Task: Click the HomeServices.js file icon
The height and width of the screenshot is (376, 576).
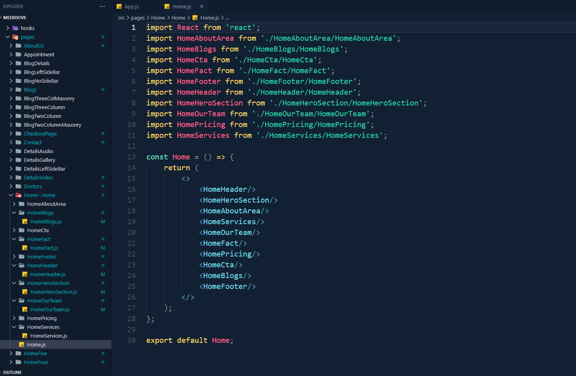Action: (x=25, y=336)
